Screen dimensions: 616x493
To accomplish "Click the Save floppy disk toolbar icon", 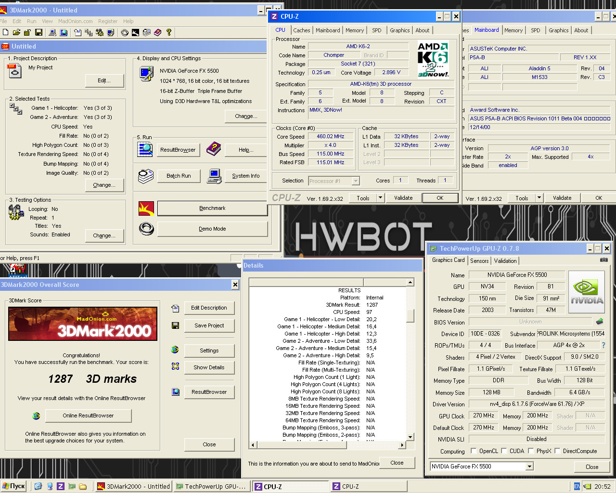I will (38, 32).
